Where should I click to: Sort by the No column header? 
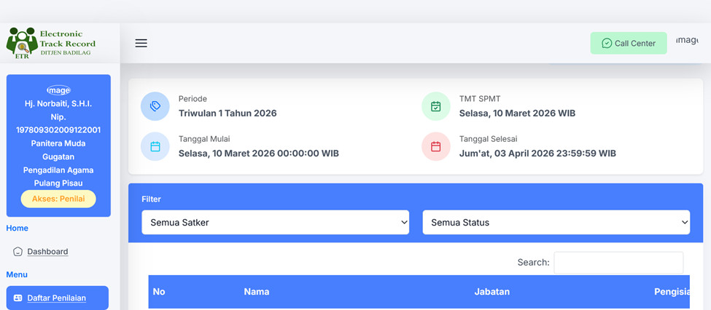(x=159, y=292)
